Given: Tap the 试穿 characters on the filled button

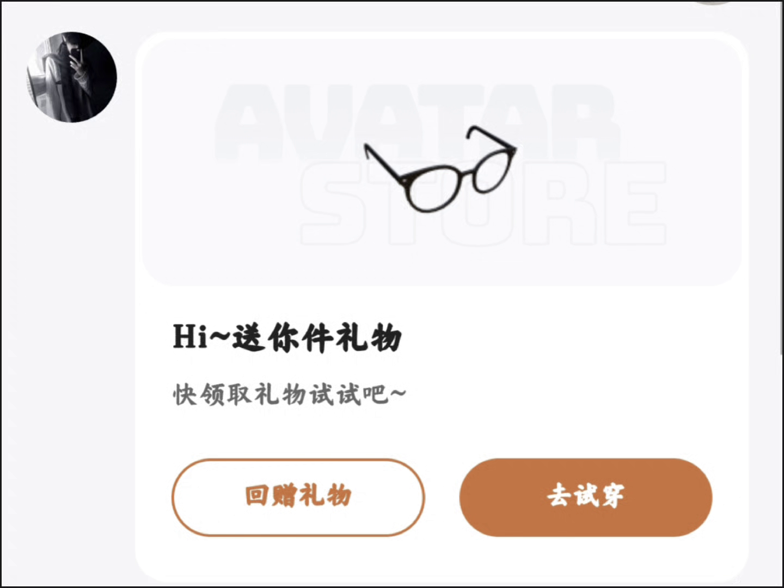Looking at the screenshot, I should click(599, 496).
